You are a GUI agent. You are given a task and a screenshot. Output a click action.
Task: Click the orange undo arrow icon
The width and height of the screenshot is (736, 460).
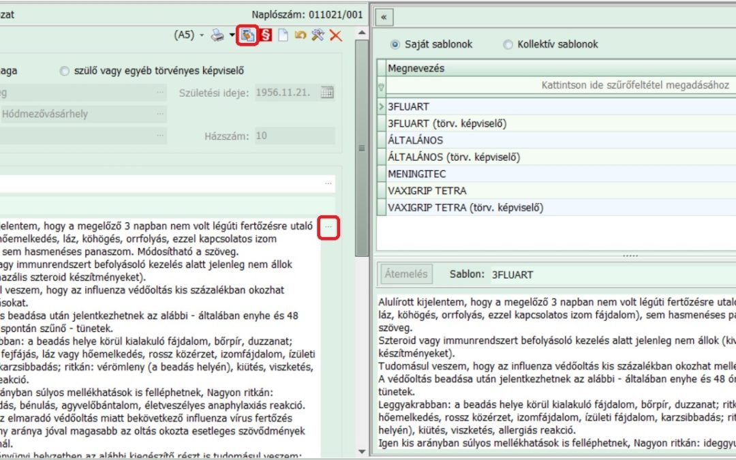coord(300,35)
